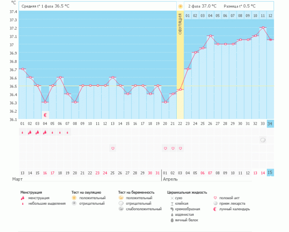Select the heart icon on cycle day 20

(x=165, y=148)
